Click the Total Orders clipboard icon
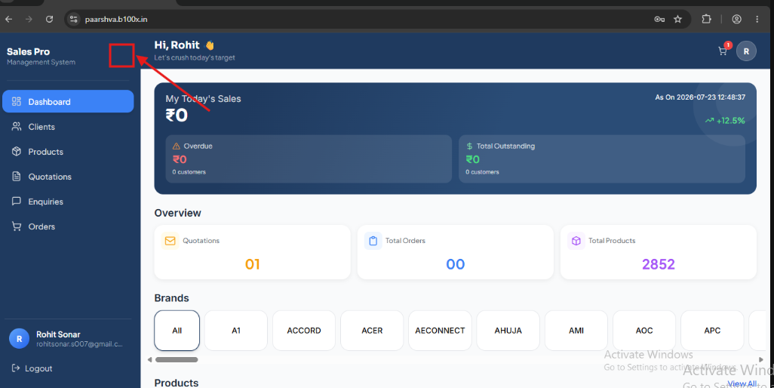Viewport: 774px width, 388px height. (x=373, y=241)
